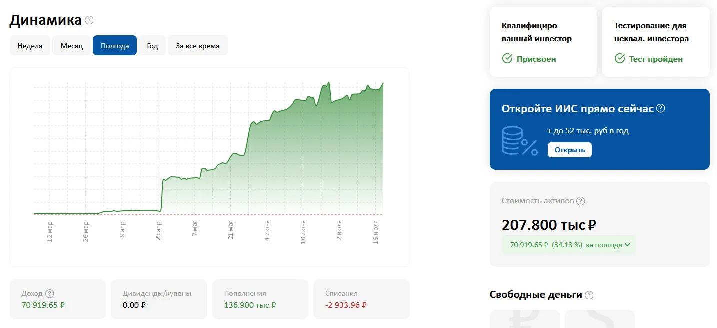
Task: Click the Пополнения 136.900 тыс tile
Action: click(260, 299)
